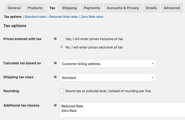The width and height of the screenshot is (185, 120).
Task: Open the Emails tab
Action: coord(151,8)
